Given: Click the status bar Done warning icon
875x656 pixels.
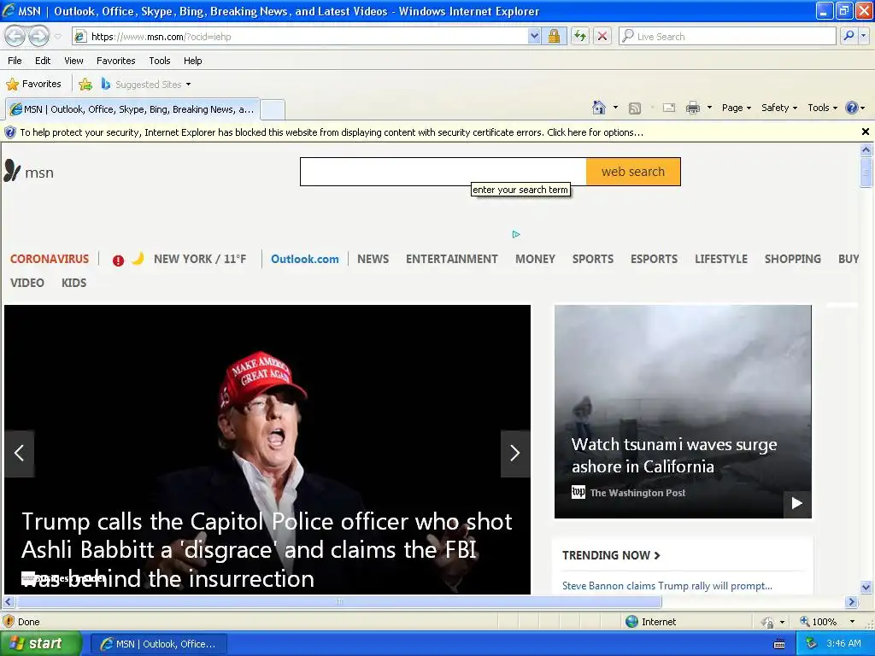Looking at the screenshot, I should 9,622.
